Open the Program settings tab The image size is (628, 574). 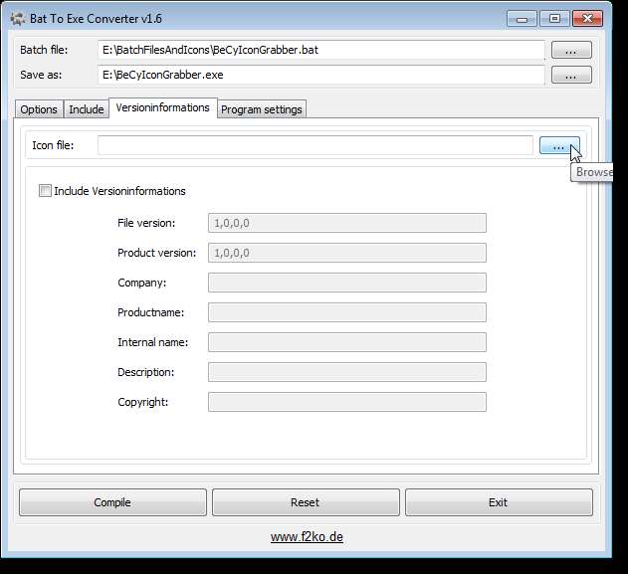tap(262, 109)
